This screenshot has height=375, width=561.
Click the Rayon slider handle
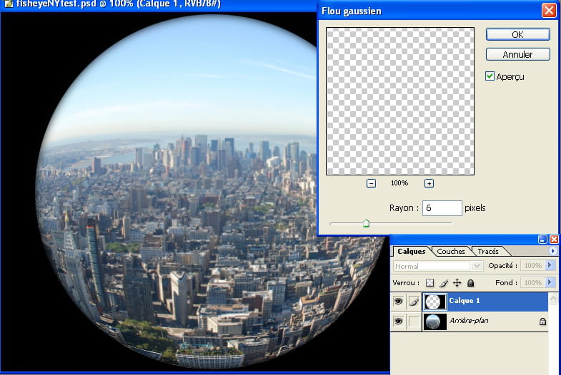(366, 224)
